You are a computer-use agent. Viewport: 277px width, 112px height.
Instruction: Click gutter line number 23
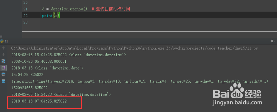(25, 22)
